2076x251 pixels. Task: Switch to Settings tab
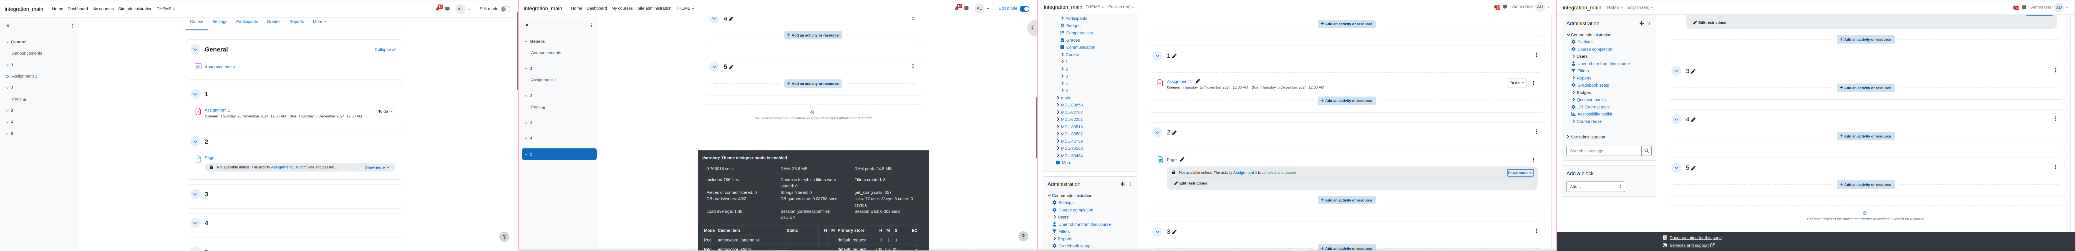(x=220, y=22)
